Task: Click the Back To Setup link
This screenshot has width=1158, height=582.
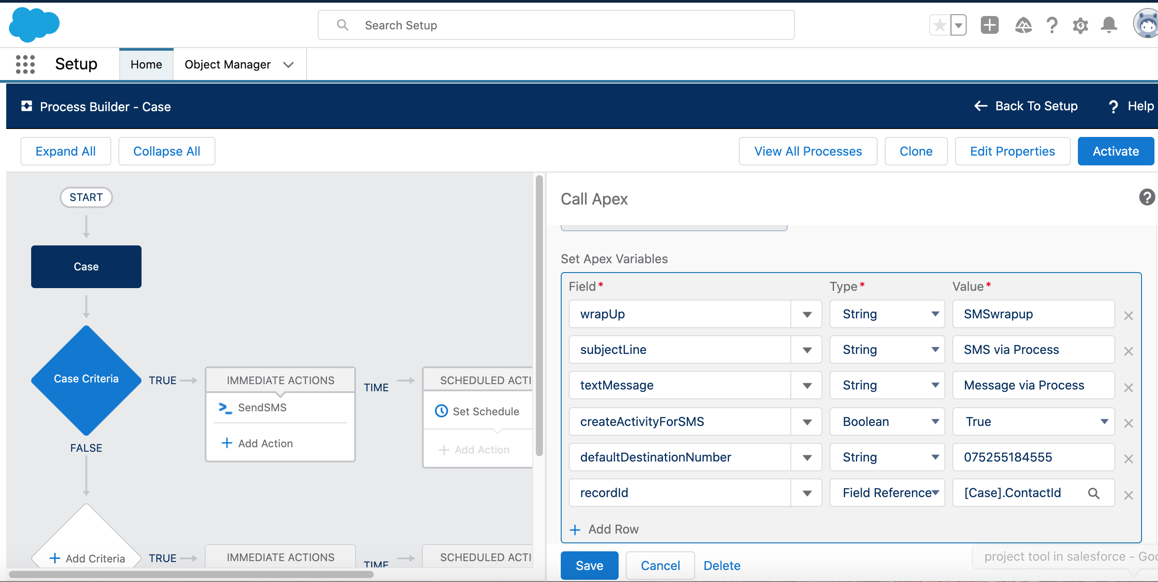Action: (x=1025, y=106)
